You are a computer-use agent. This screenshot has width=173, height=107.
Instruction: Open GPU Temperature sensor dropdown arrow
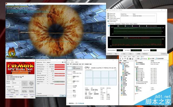(x=47, y=69)
